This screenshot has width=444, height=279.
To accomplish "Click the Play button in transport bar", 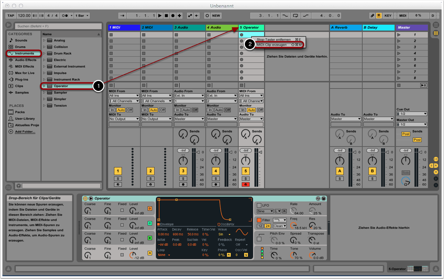I will (160, 16).
